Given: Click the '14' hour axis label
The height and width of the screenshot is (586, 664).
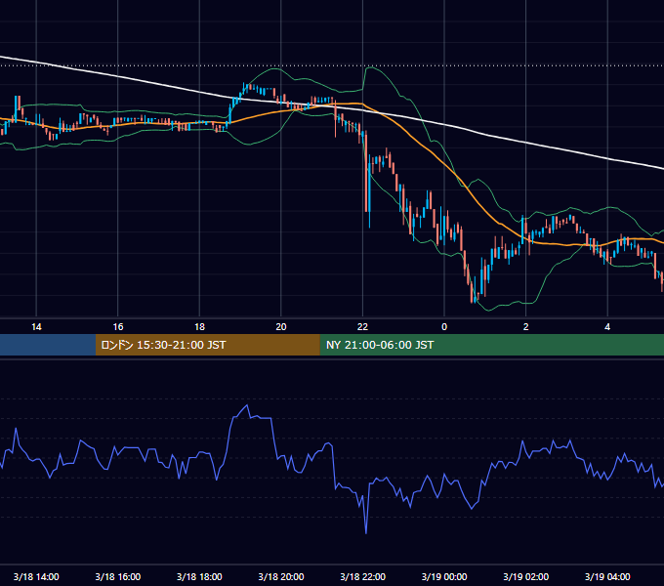Looking at the screenshot, I should point(36,327).
